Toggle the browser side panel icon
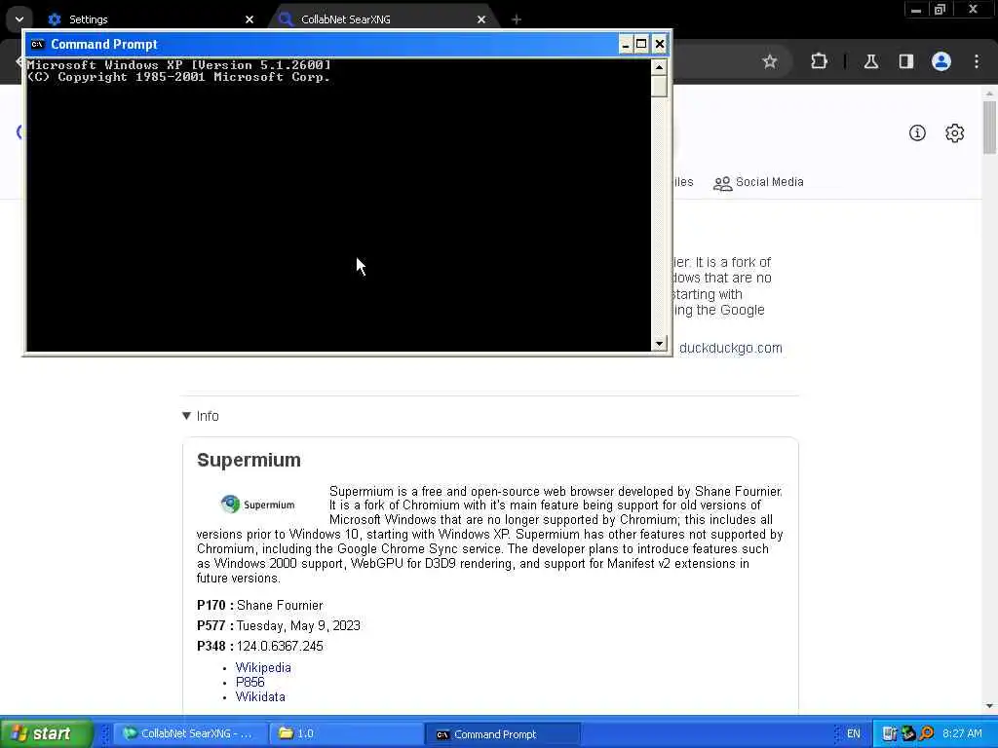The height and width of the screenshot is (748, 998). (905, 61)
